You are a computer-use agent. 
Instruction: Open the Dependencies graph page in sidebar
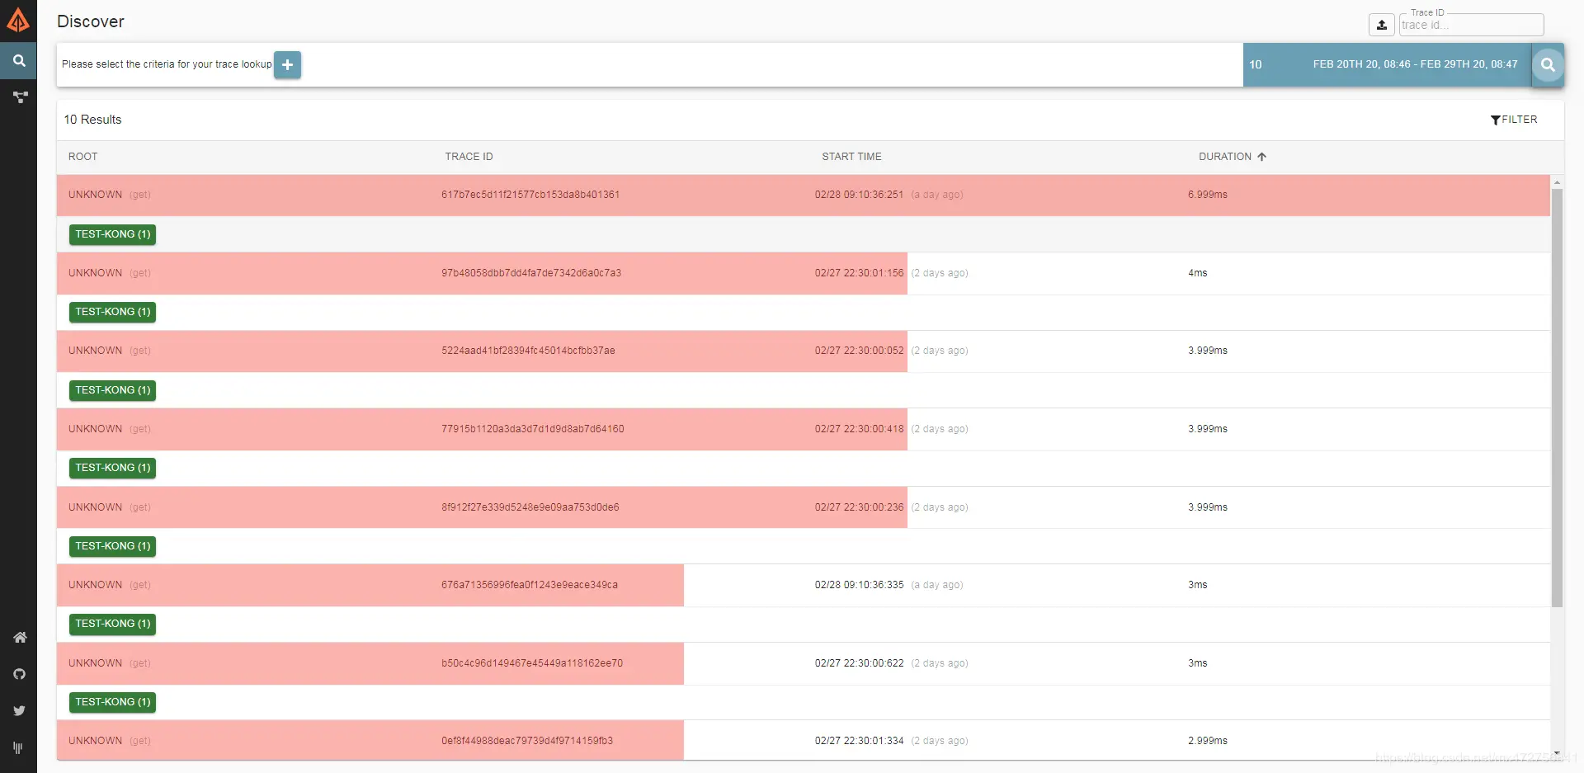pyautogui.click(x=20, y=97)
